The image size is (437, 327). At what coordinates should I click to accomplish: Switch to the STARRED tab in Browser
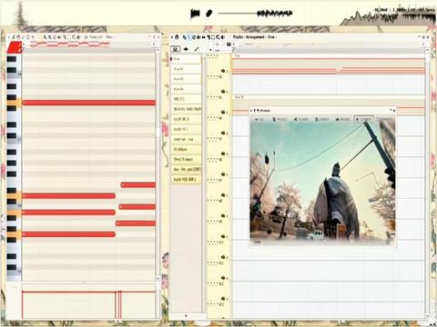coord(363,119)
